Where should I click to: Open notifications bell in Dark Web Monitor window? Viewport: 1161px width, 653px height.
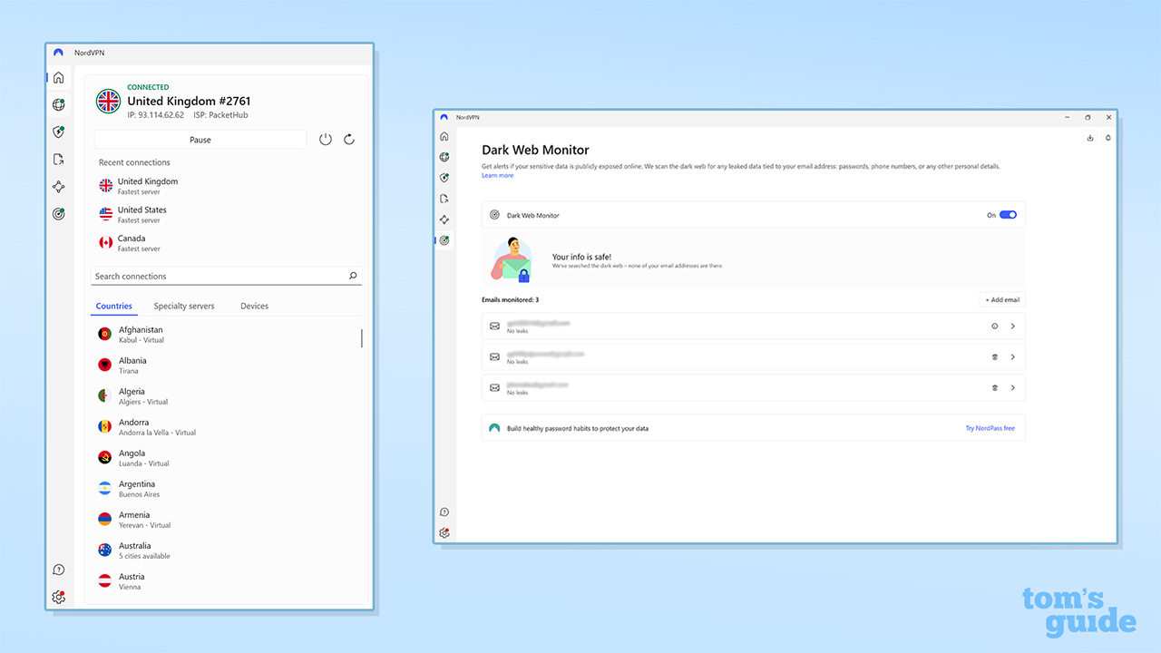point(1107,138)
